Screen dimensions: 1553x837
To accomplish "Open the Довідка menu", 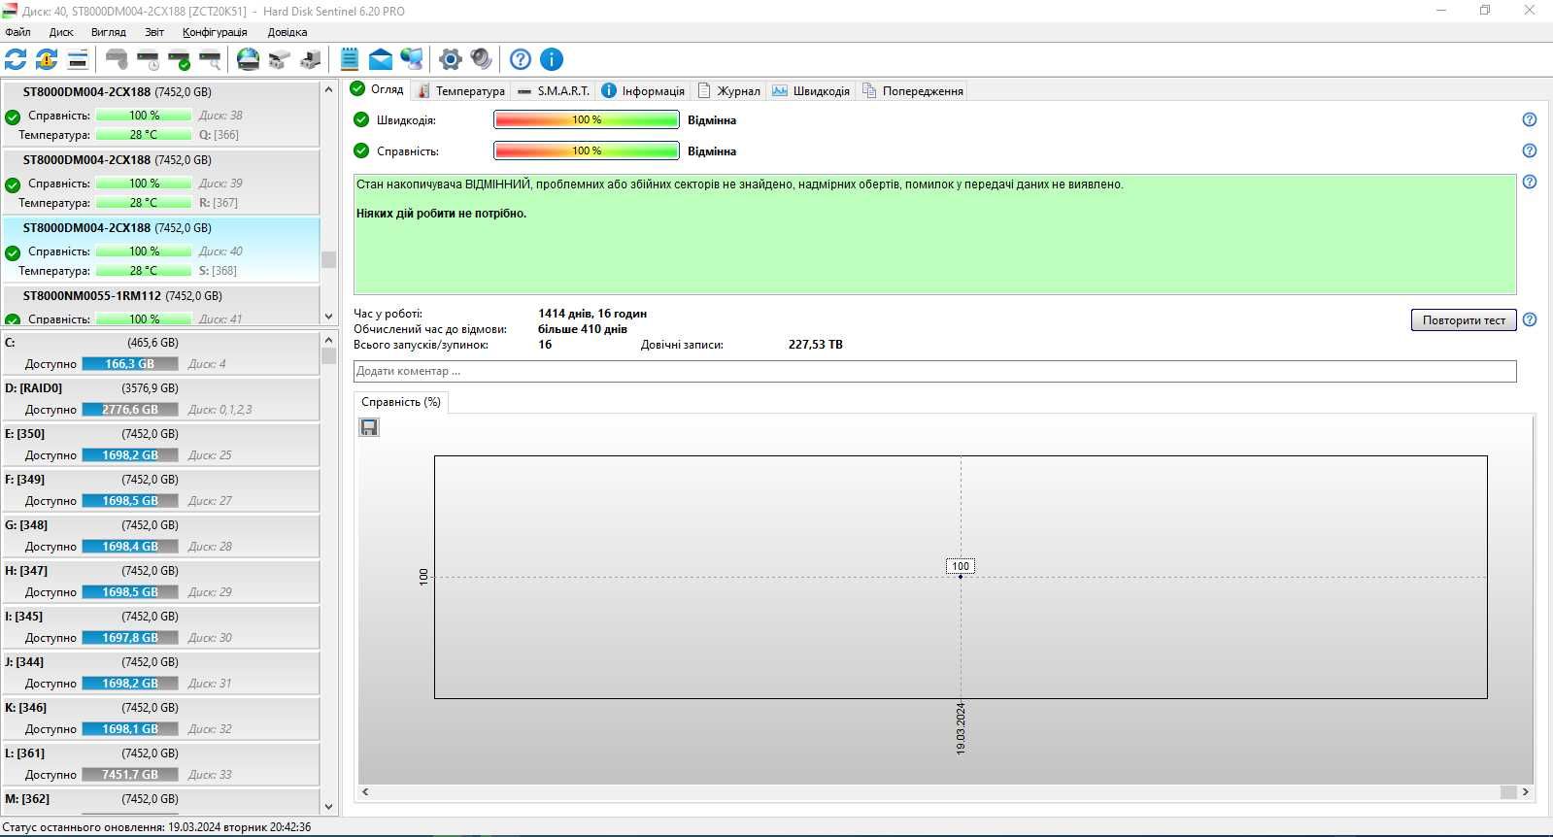I will click(287, 32).
